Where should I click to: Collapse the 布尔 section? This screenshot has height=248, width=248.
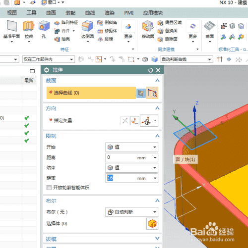[157, 200]
